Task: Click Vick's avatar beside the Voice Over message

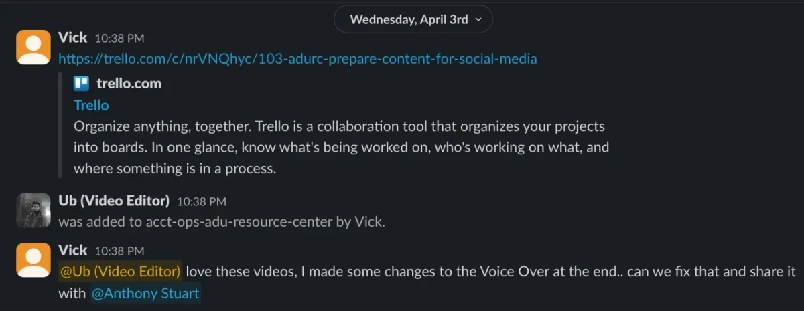Action: [33, 260]
